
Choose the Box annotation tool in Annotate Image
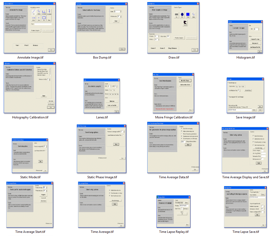point(44,18)
